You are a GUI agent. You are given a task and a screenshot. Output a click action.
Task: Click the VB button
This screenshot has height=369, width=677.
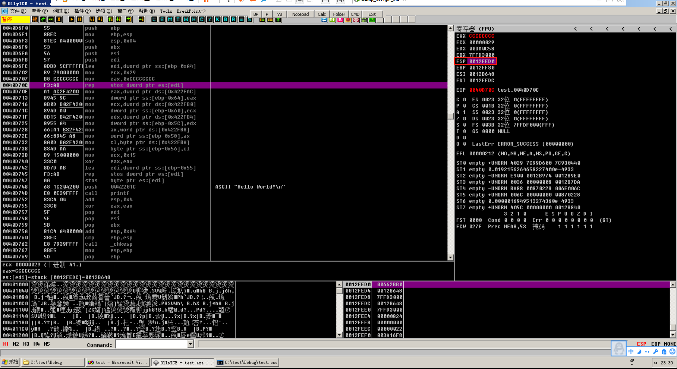280,14
